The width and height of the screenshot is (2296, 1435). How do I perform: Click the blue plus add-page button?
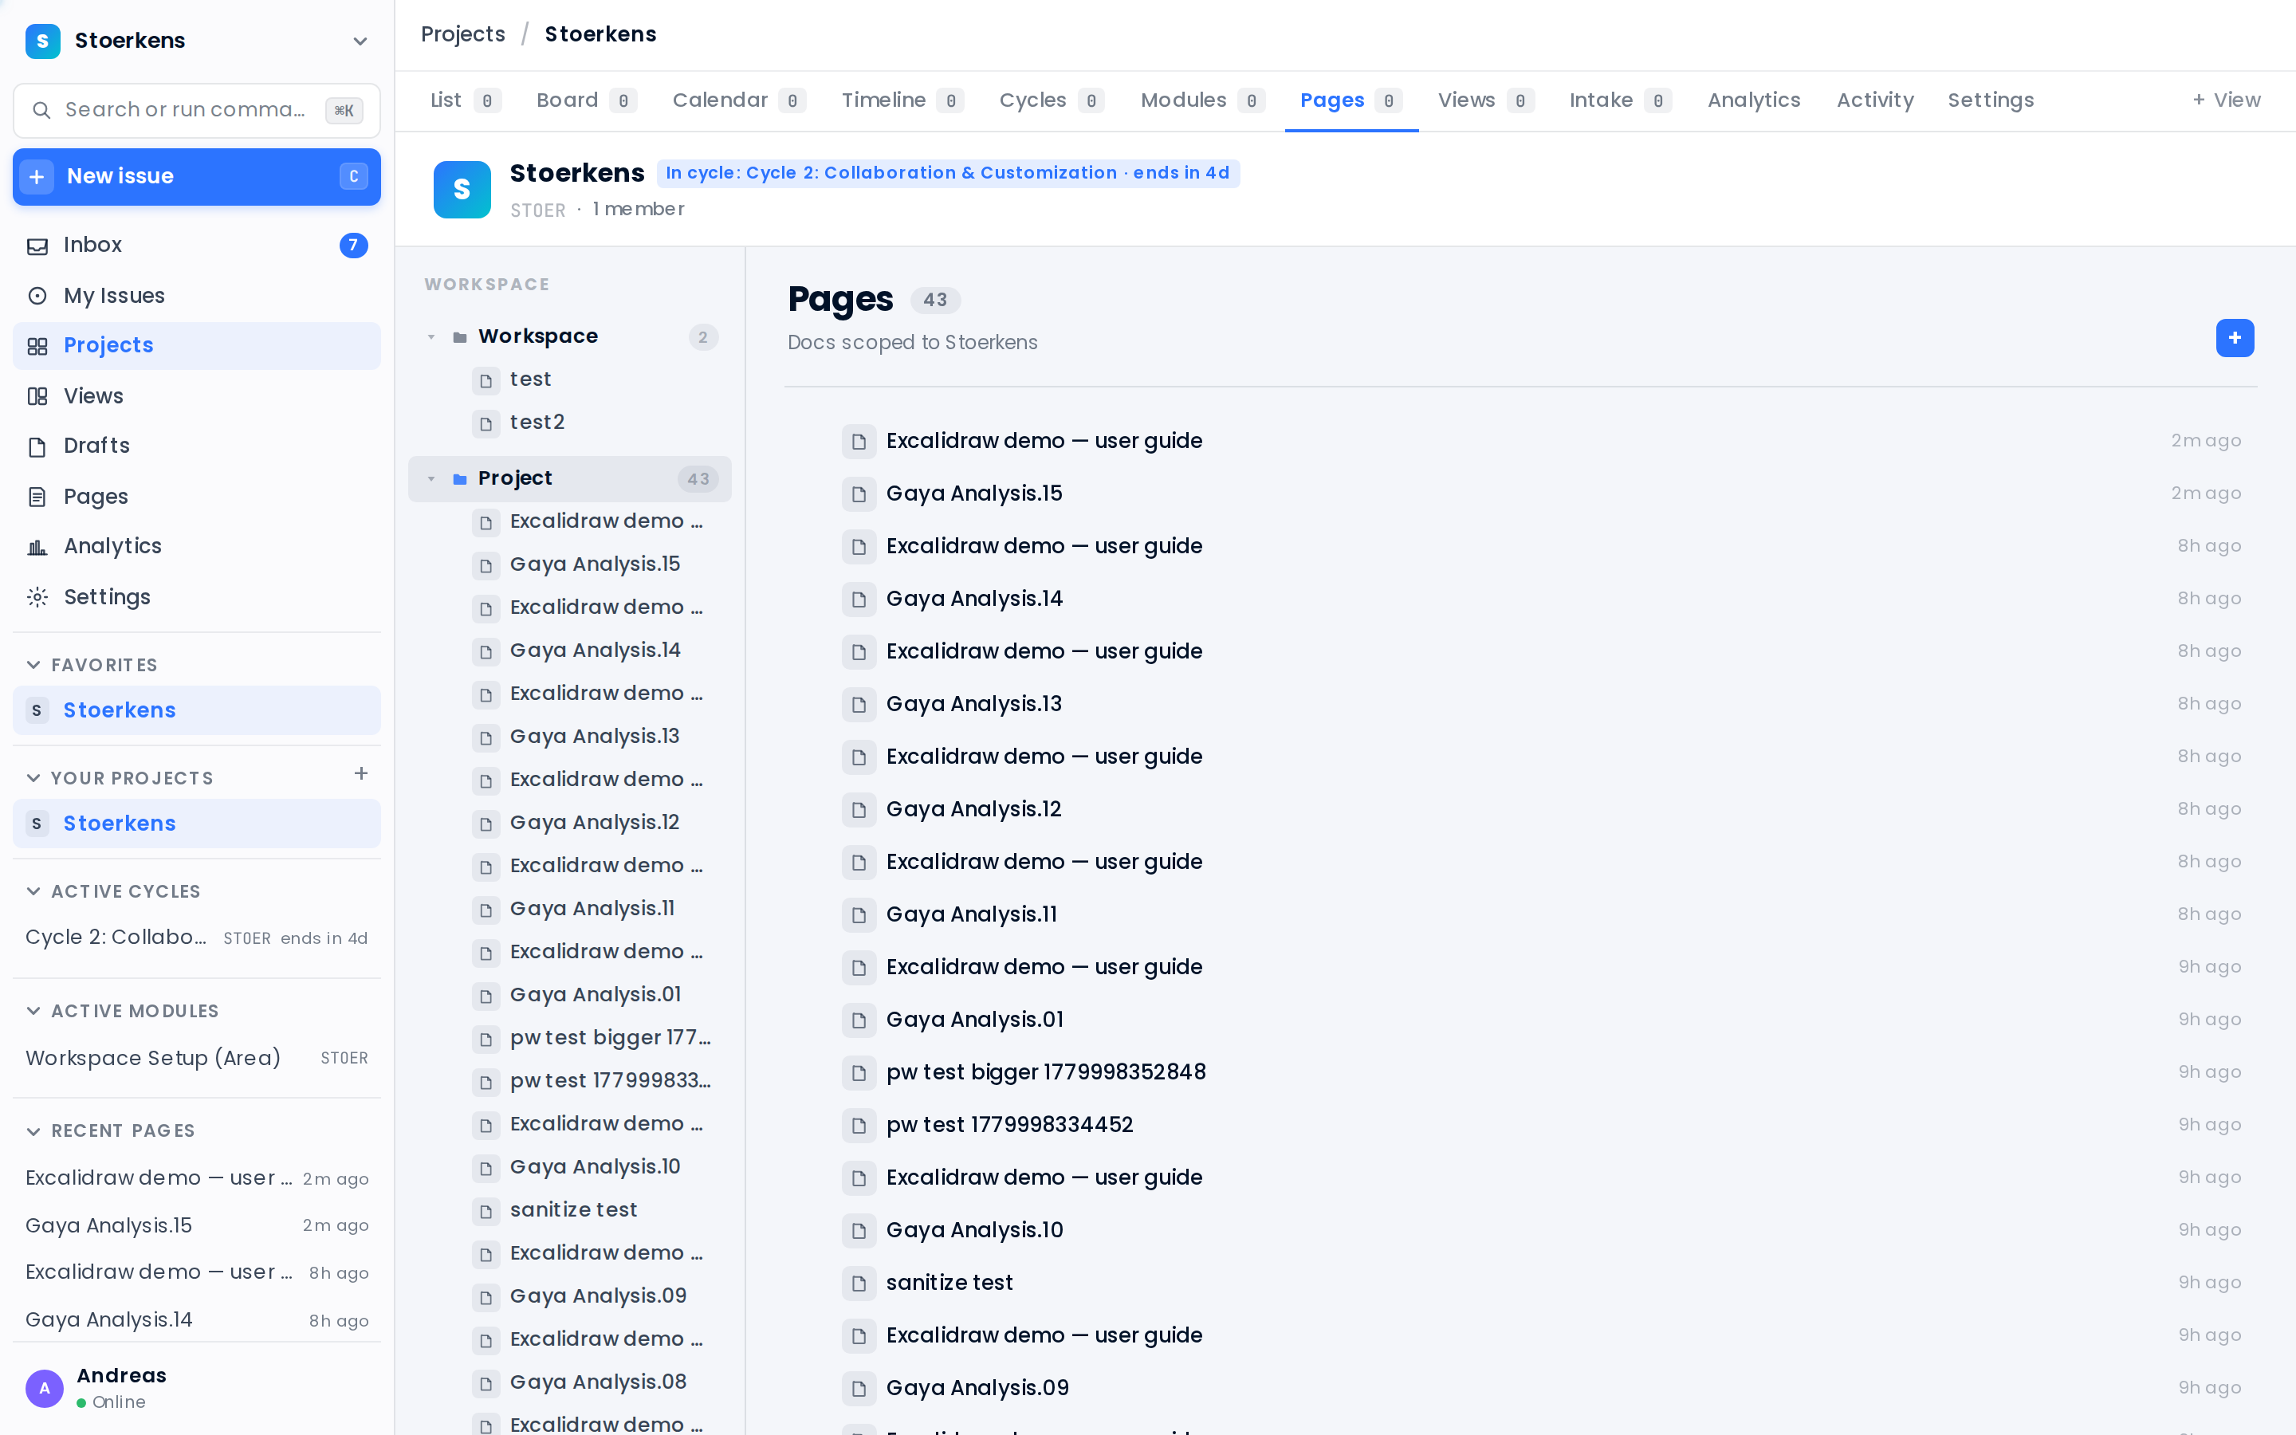point(2235,338)
